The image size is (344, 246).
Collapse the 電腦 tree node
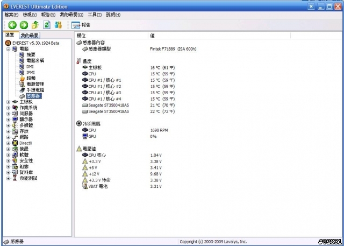tap(9, 49)
